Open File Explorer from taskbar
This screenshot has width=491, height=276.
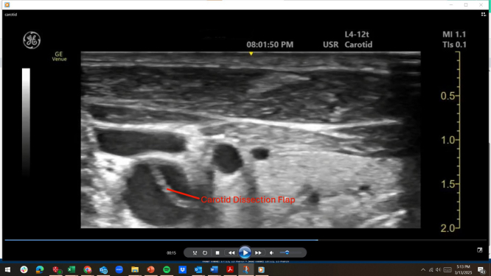pos(135,269)
